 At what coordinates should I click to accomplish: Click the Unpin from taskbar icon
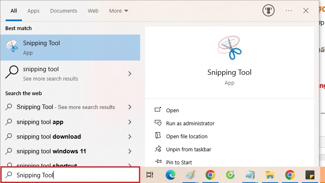pos(158,148)
